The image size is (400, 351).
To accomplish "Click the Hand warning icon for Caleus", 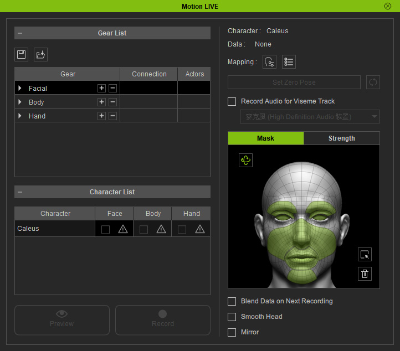I will click(200, 229).
